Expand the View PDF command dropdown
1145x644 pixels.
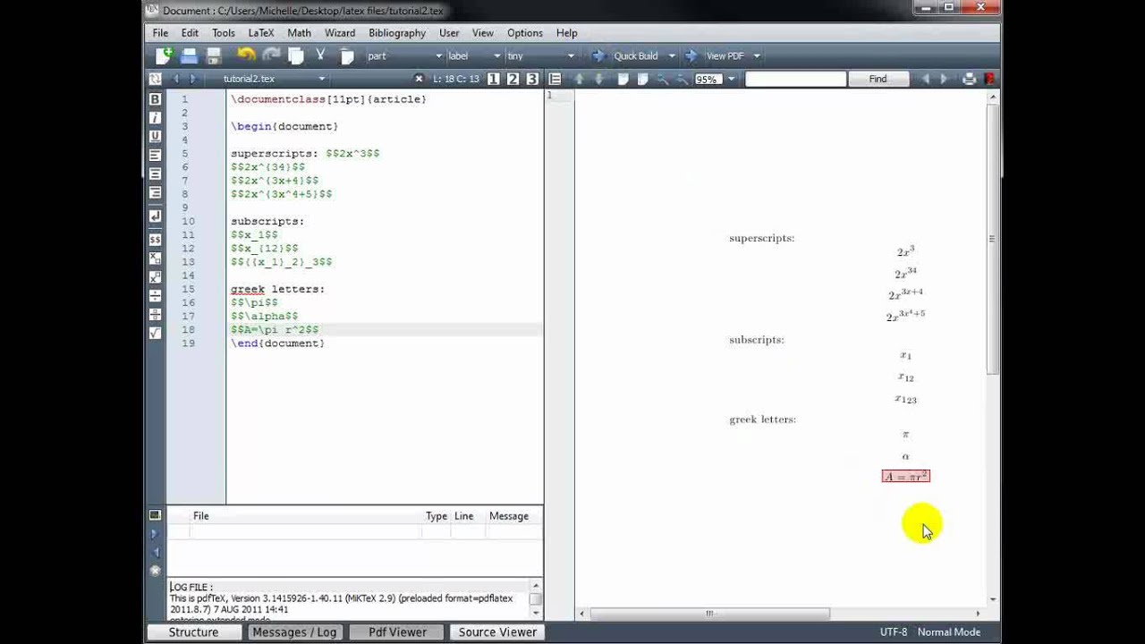pos(756,55)
